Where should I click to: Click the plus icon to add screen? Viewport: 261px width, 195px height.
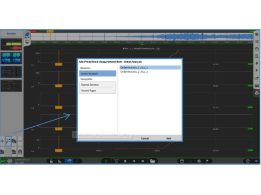pyautogui.click(x=2, y=141)
